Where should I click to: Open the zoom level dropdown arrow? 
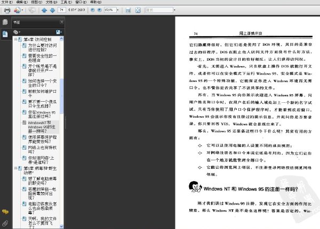coord(118,10)
